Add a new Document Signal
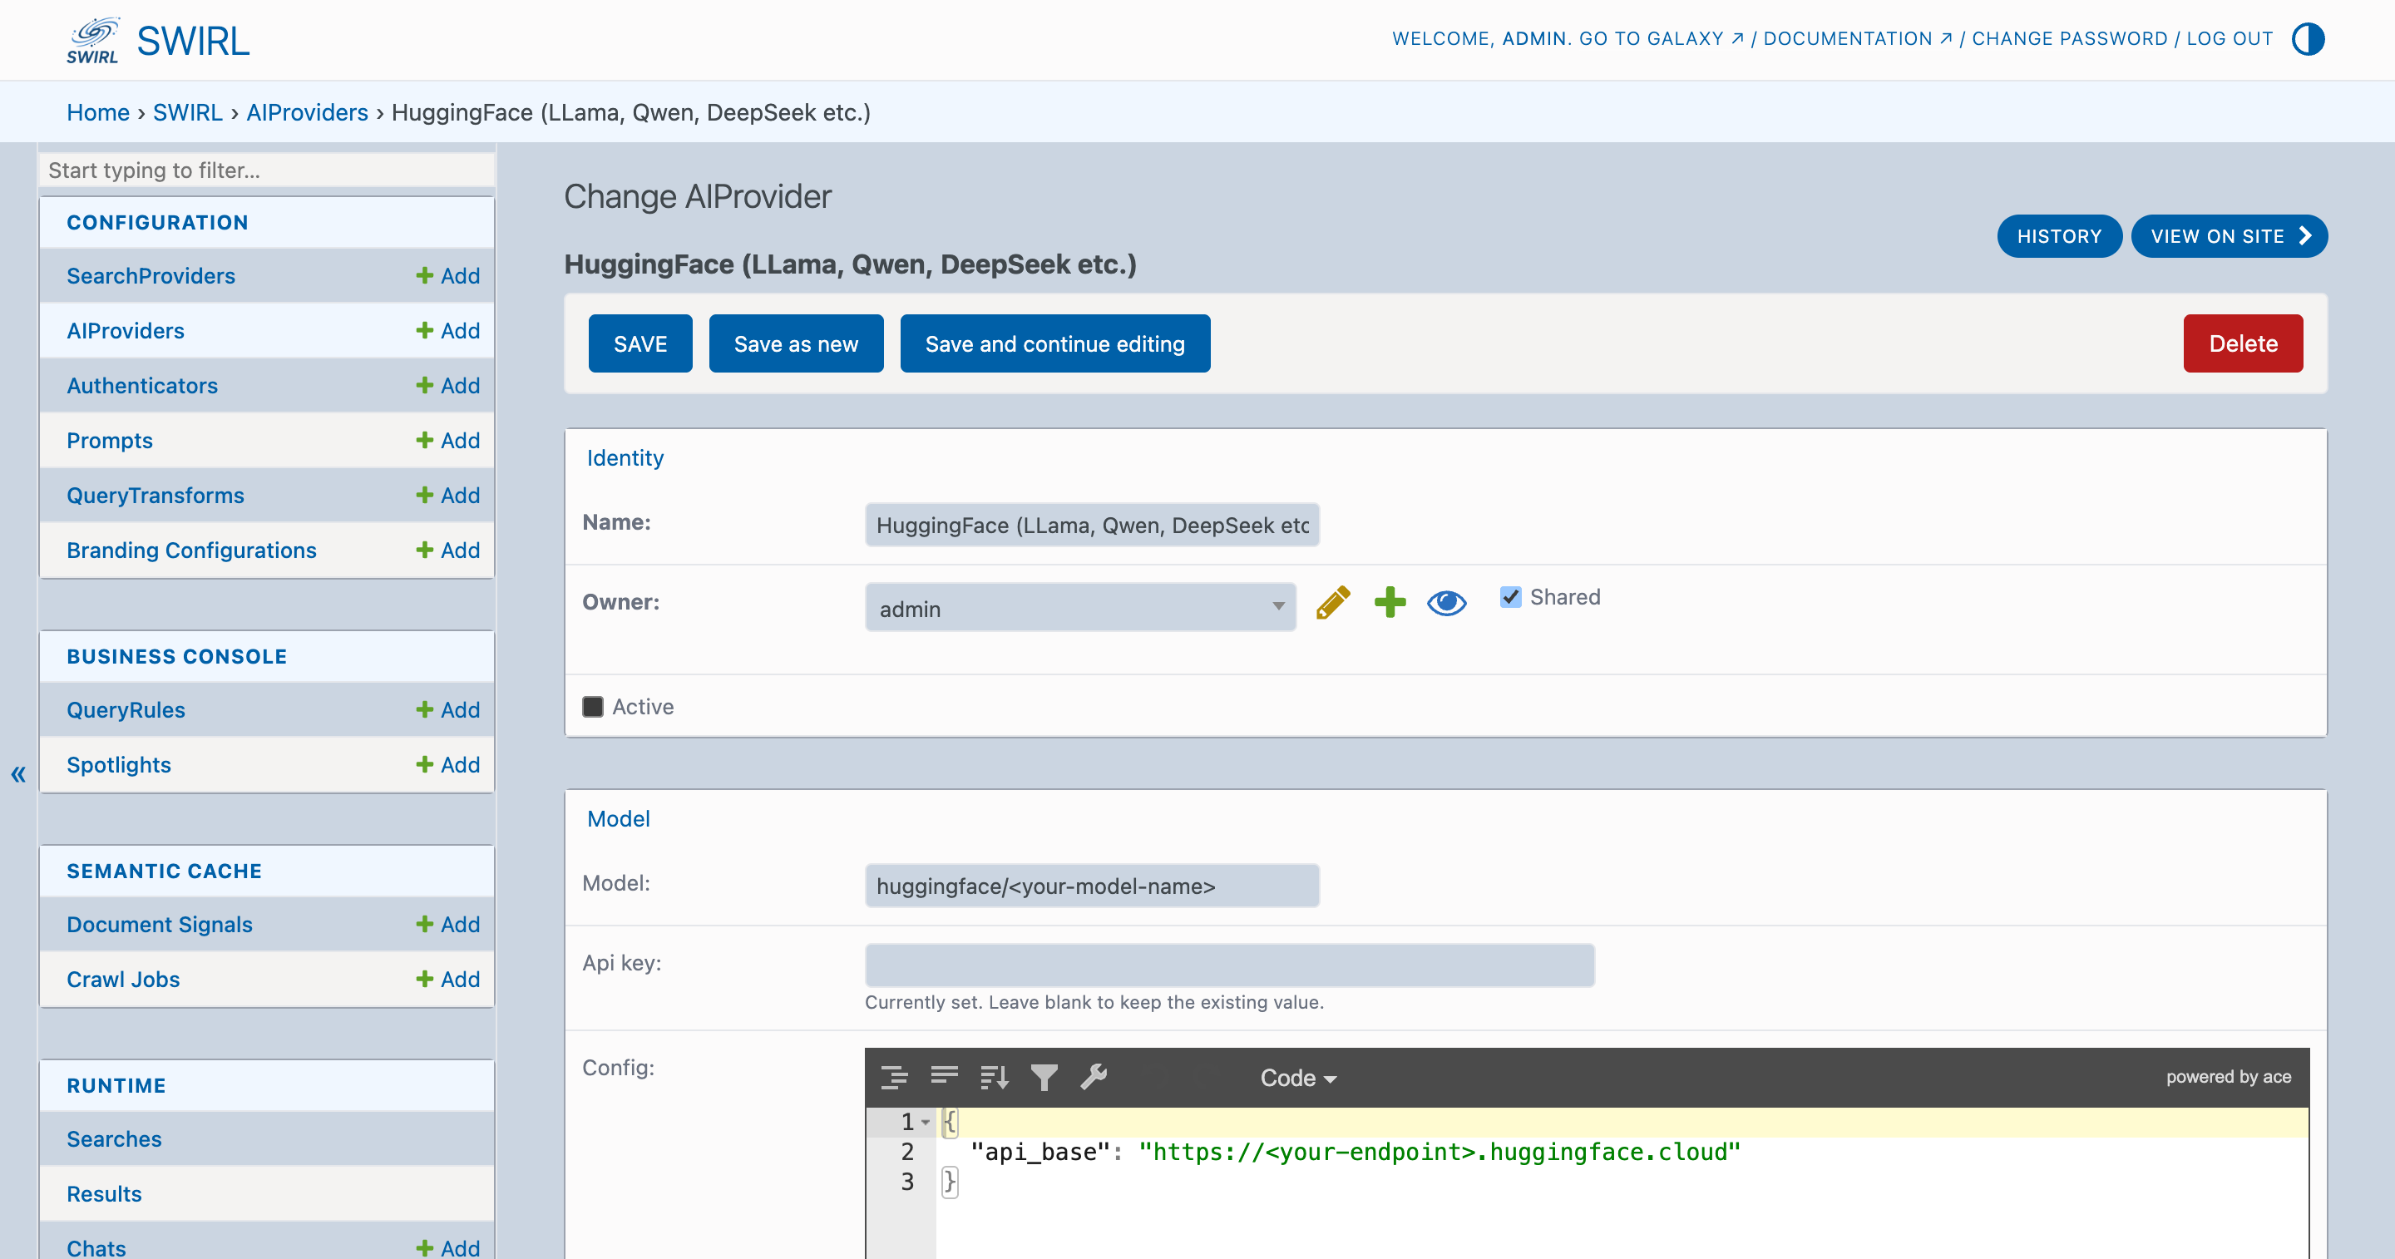 click(x=448, y=924)
